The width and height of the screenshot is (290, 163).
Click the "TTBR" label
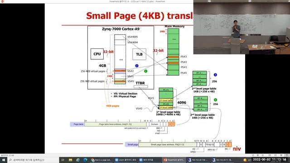coord(140,83)
